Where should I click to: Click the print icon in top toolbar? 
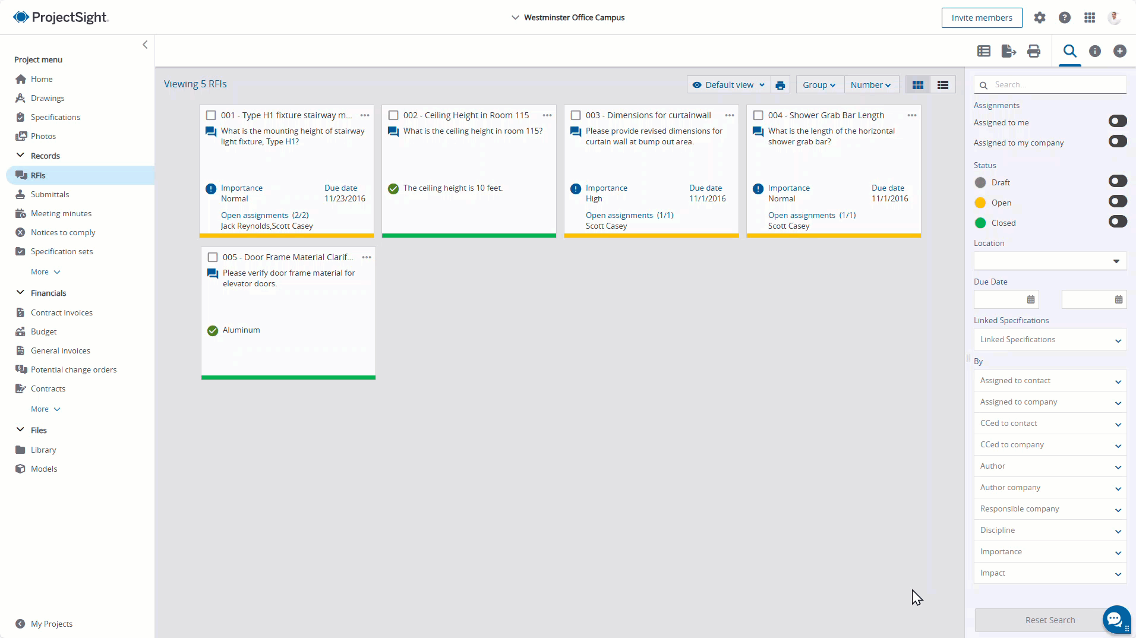[x=1034, y=51]
